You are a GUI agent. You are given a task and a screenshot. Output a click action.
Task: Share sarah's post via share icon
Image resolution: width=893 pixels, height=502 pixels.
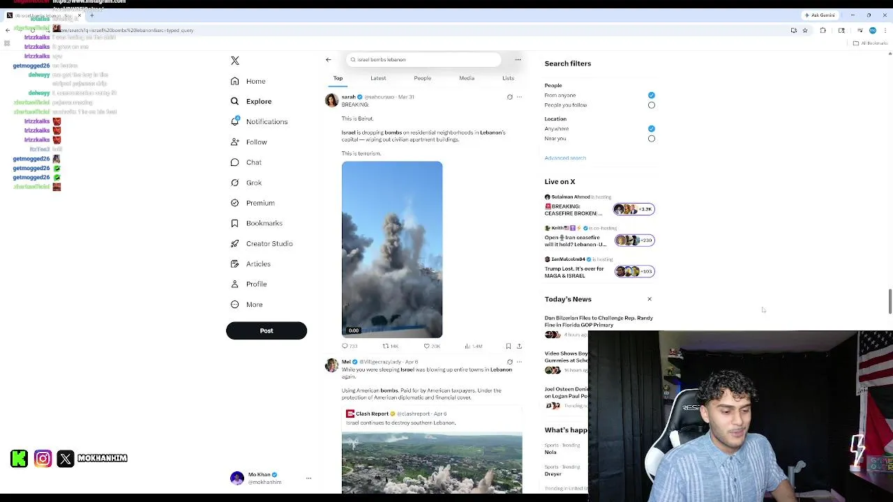click(x=519, y=346)
